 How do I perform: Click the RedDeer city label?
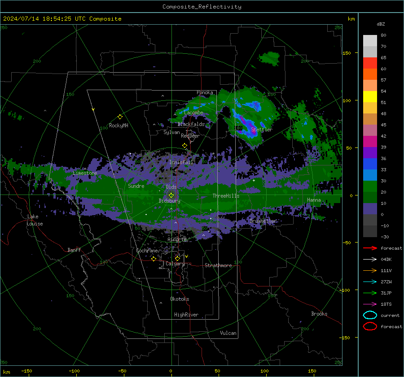(190, 136)
